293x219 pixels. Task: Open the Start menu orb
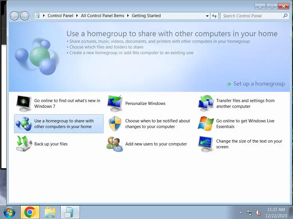(9, 212)
